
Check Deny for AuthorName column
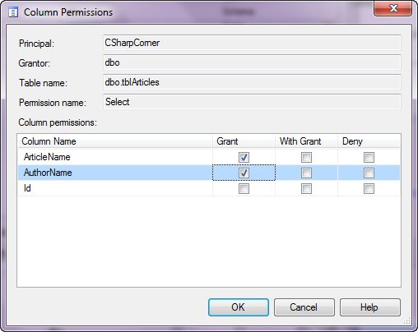point(369,173)
